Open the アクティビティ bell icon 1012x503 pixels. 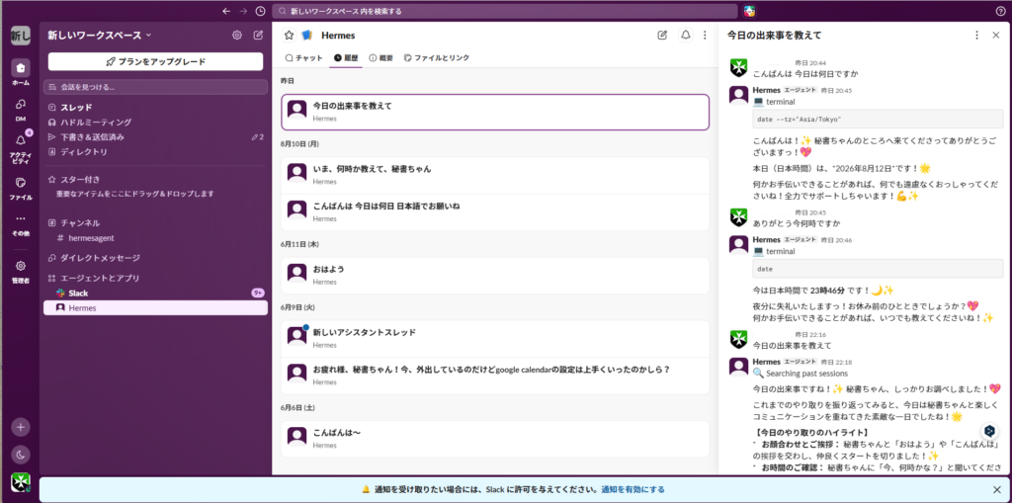[x=20, y=140]
